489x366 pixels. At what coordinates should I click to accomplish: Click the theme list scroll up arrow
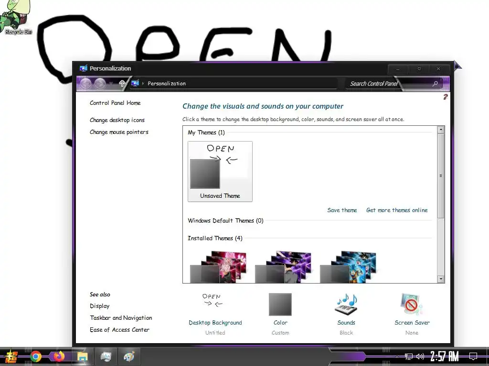(441, 130)
